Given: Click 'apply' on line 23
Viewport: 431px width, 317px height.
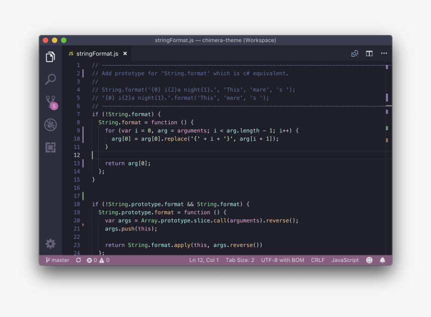Looking at the screenshot, I should point(182,245).
